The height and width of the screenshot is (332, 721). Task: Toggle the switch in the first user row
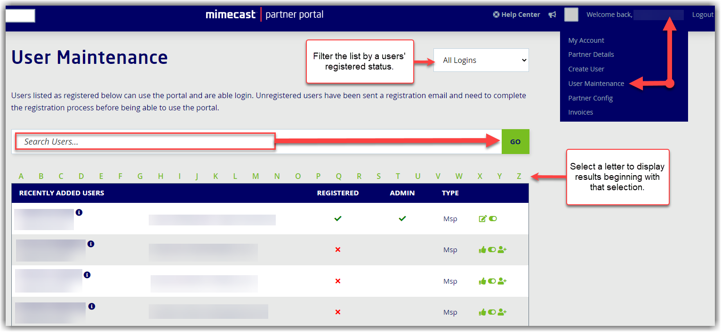[x=493, y=219]
